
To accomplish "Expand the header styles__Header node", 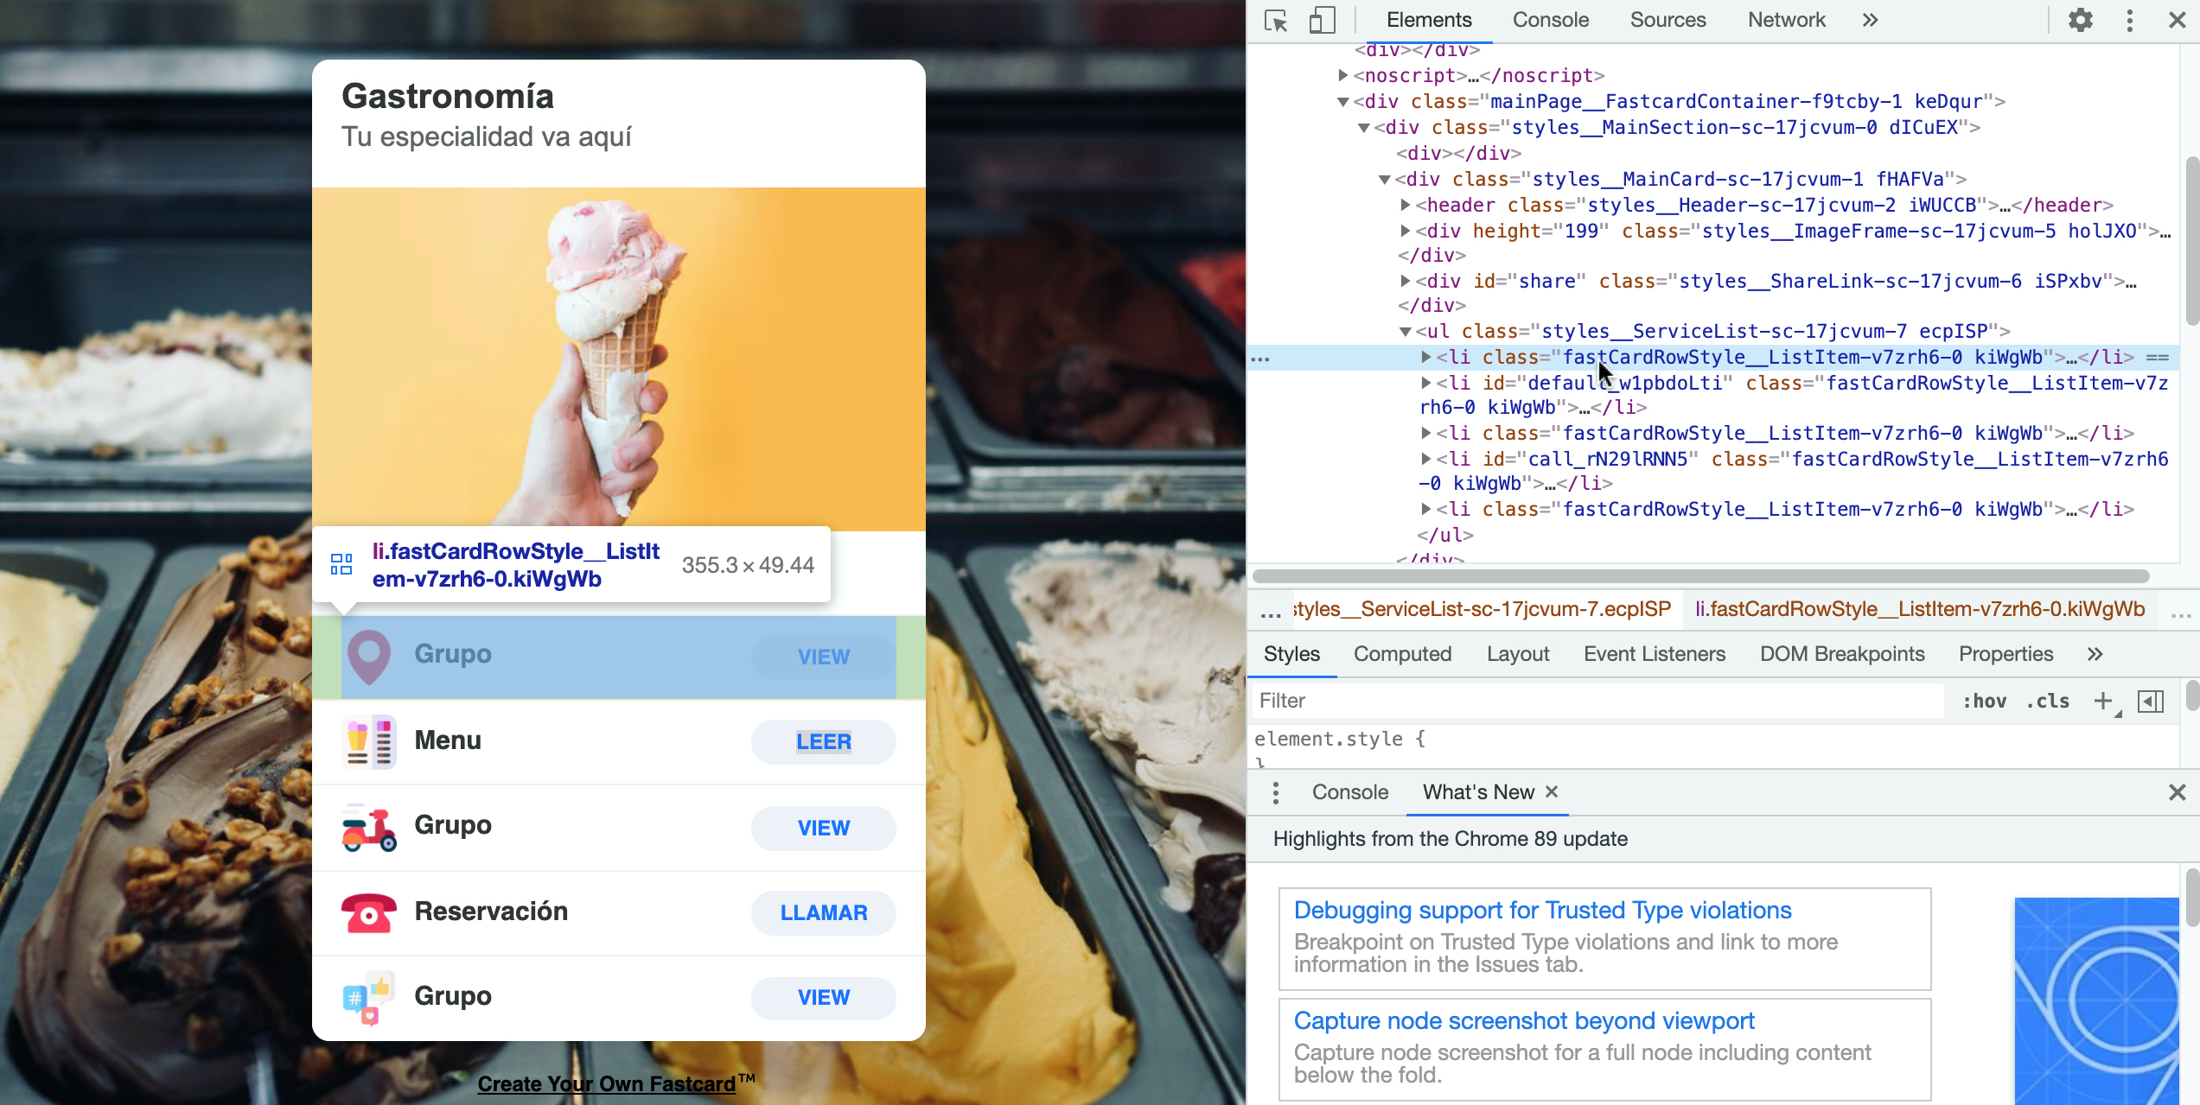I will [x=1406, y=205].
